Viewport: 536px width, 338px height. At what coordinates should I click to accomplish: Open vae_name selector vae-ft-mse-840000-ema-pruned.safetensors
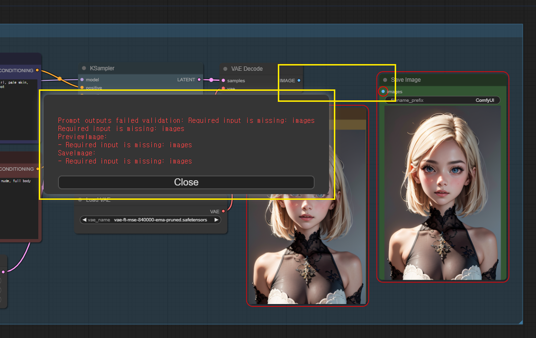150,219
